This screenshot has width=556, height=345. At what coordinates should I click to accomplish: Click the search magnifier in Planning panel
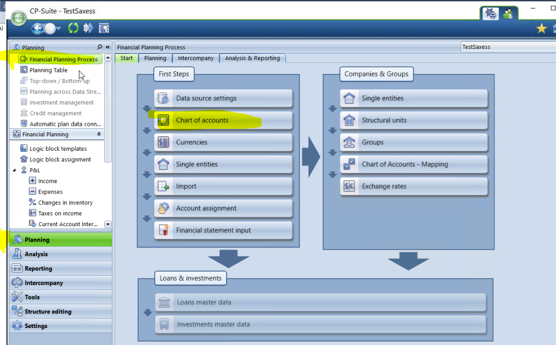click(x=100, y=47)
